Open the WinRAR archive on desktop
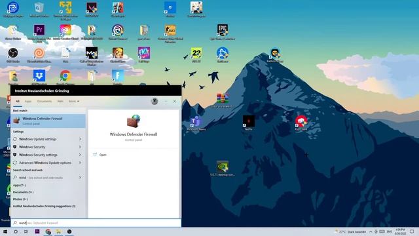This screenshot has width=419, height=236. [x=223, y=100]
